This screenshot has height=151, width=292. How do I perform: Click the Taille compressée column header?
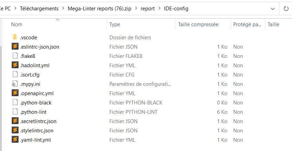click(198, 24)
